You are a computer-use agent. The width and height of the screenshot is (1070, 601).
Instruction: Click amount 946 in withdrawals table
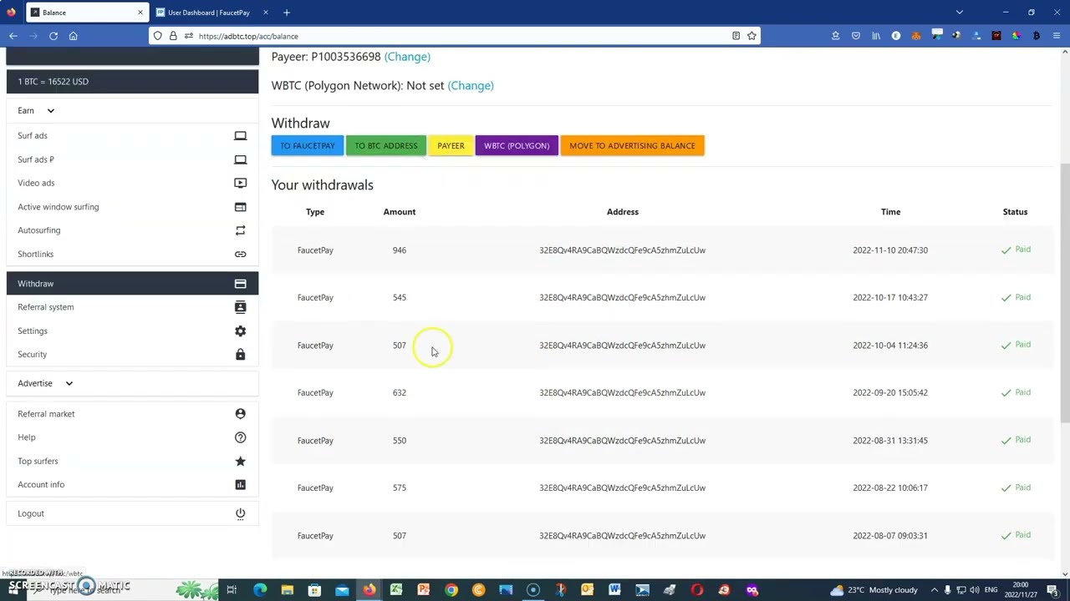[x=400, y=250]
